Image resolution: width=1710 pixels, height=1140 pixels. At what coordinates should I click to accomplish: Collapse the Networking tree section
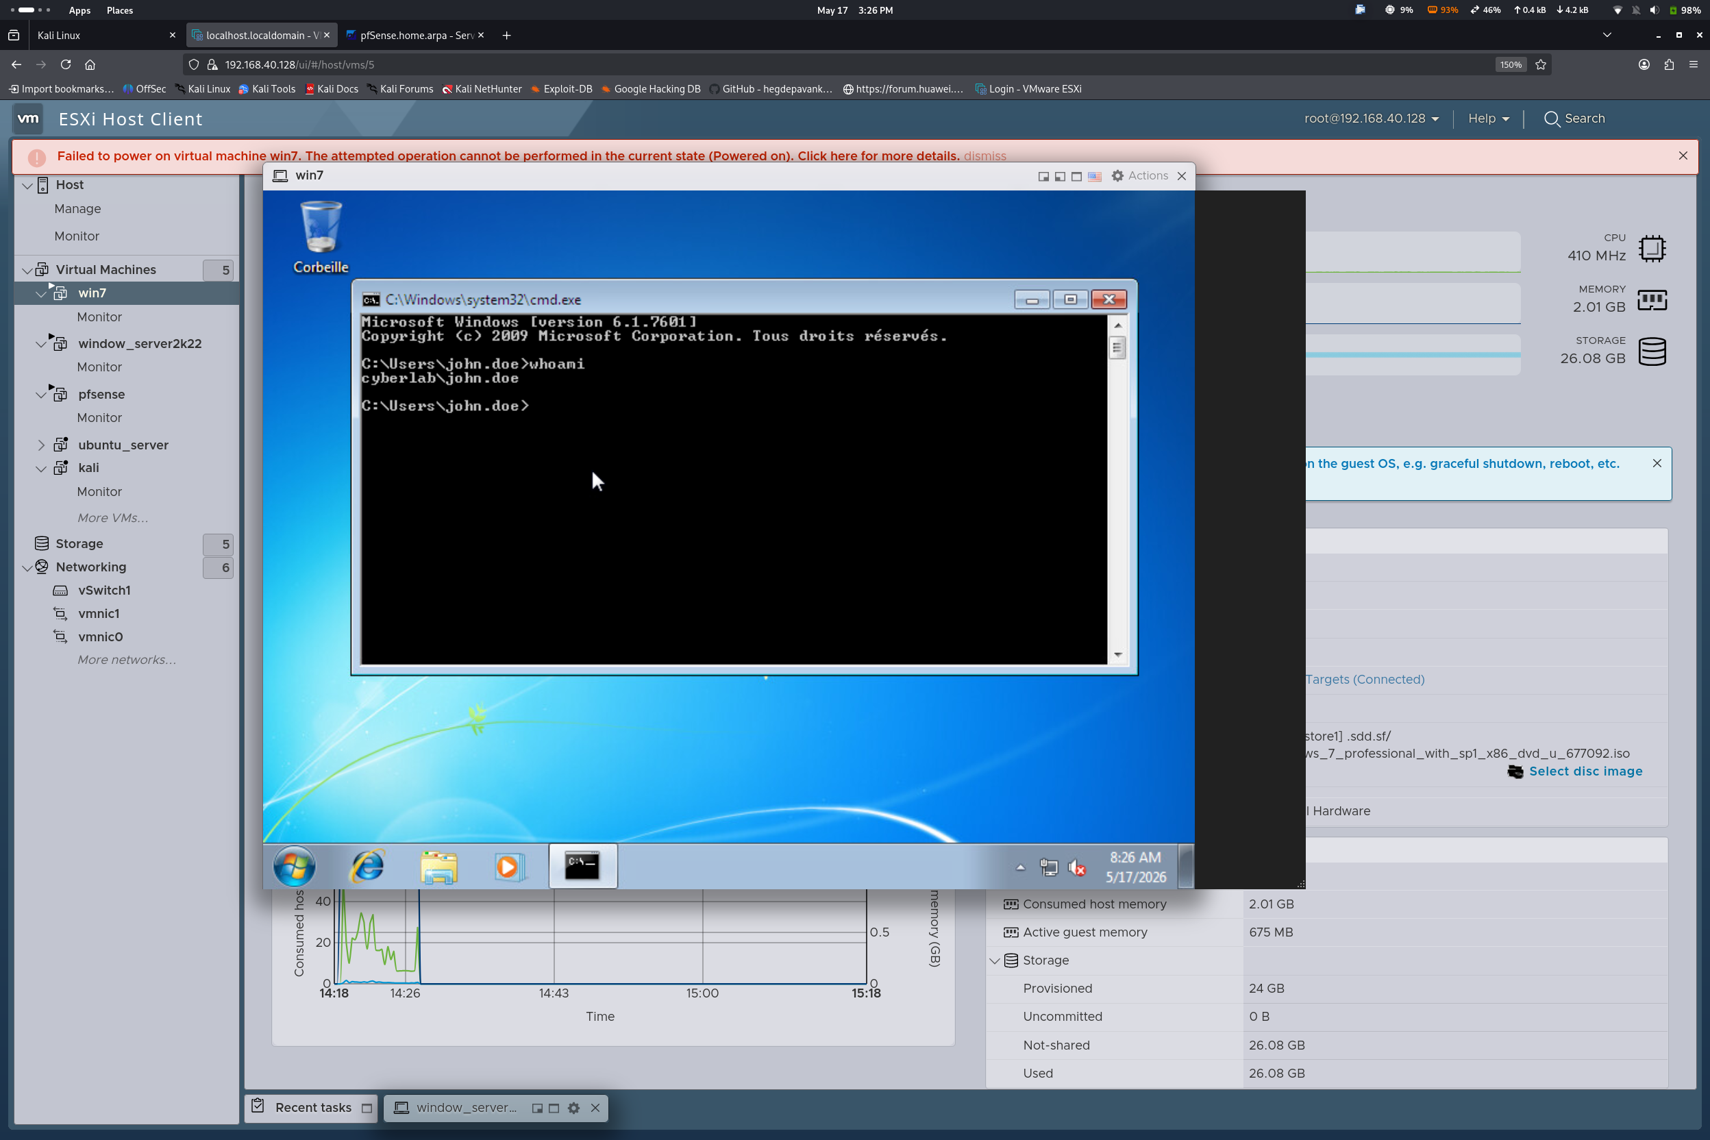pyautogui.click(x=27, y=568)
